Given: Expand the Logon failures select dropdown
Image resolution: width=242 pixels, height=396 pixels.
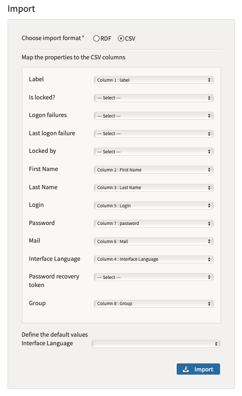Looking at the screenshot, I should (x=154, y=116).
